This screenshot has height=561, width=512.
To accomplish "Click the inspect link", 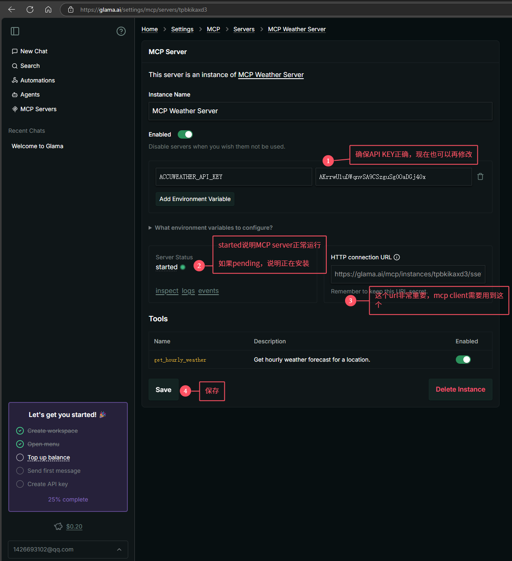I will coord(167,291).
